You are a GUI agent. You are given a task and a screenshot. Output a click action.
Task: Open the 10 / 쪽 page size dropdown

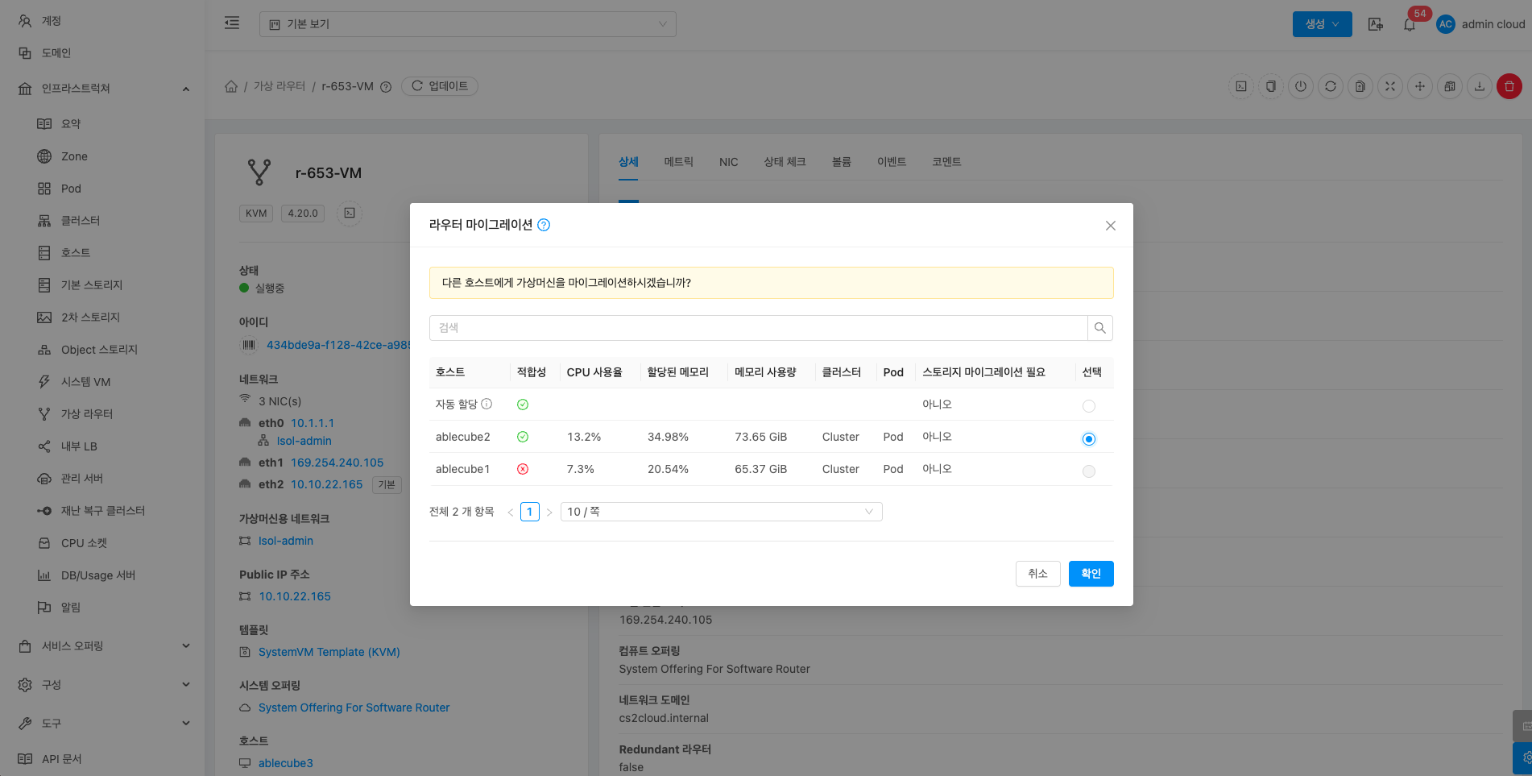click(721, 512)
